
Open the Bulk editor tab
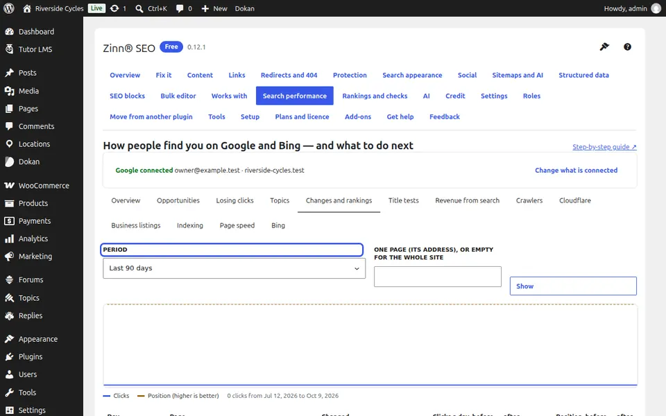178,96
